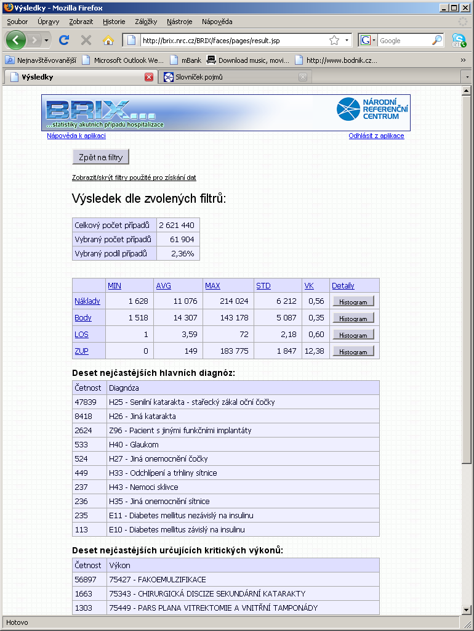Show more bookmarks with the chevron

[x=463, y=60]
